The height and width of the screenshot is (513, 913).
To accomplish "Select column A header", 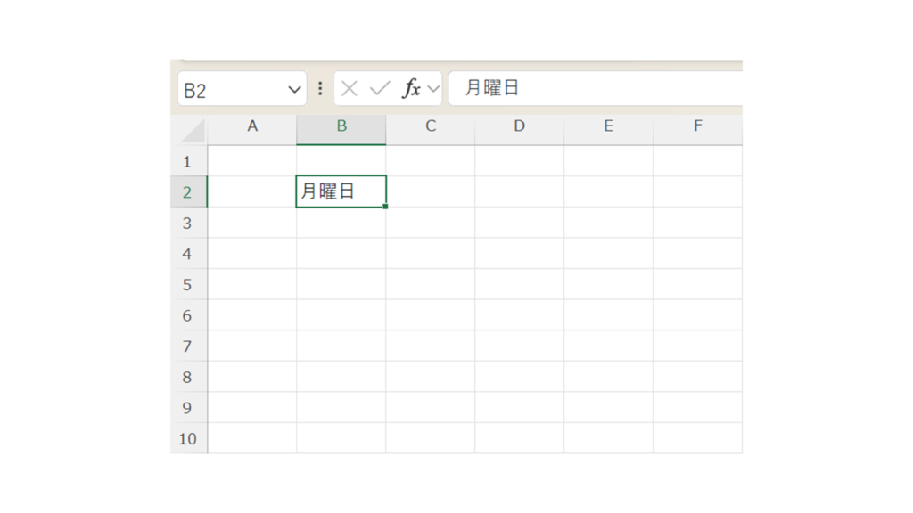I will 252,127.
